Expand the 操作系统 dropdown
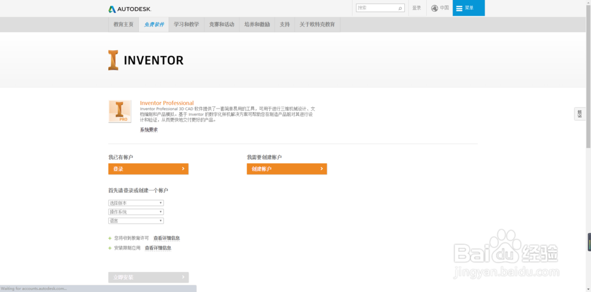Screen dimensions: 591x292 136,212
